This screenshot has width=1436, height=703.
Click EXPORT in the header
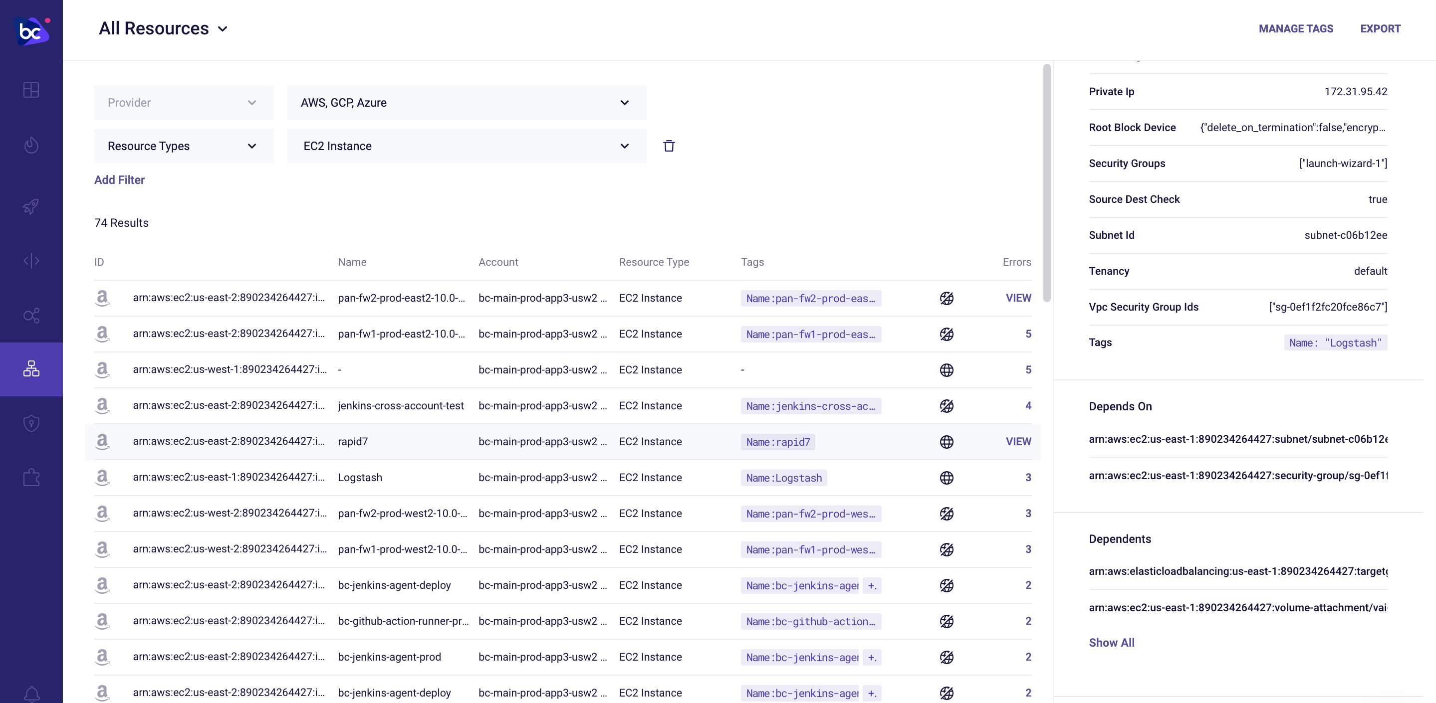pyautogui.click(x=1380, y=28)
